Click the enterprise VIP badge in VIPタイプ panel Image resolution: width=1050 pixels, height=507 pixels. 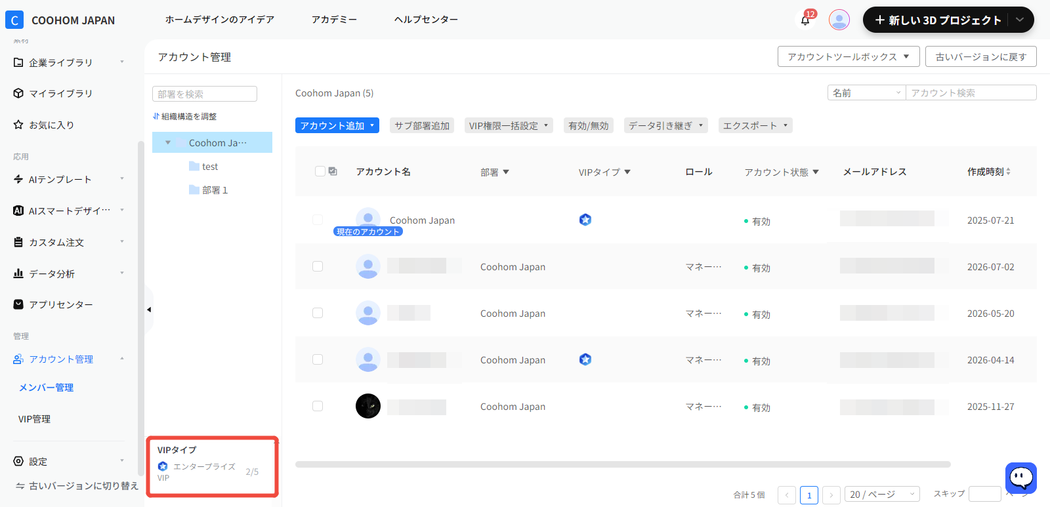tap(163, 466)
